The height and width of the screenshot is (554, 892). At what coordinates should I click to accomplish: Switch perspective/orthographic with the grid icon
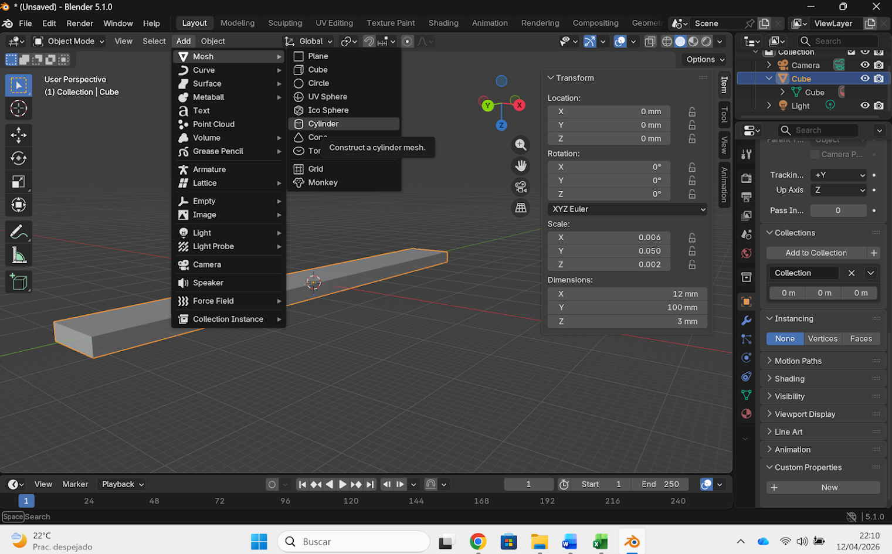[521, 208]
